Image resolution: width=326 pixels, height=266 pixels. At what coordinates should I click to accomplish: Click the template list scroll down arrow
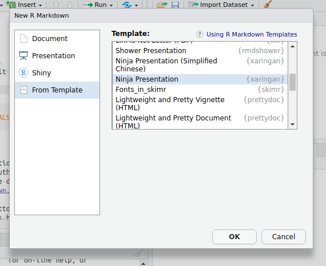(x=292, y=124)
